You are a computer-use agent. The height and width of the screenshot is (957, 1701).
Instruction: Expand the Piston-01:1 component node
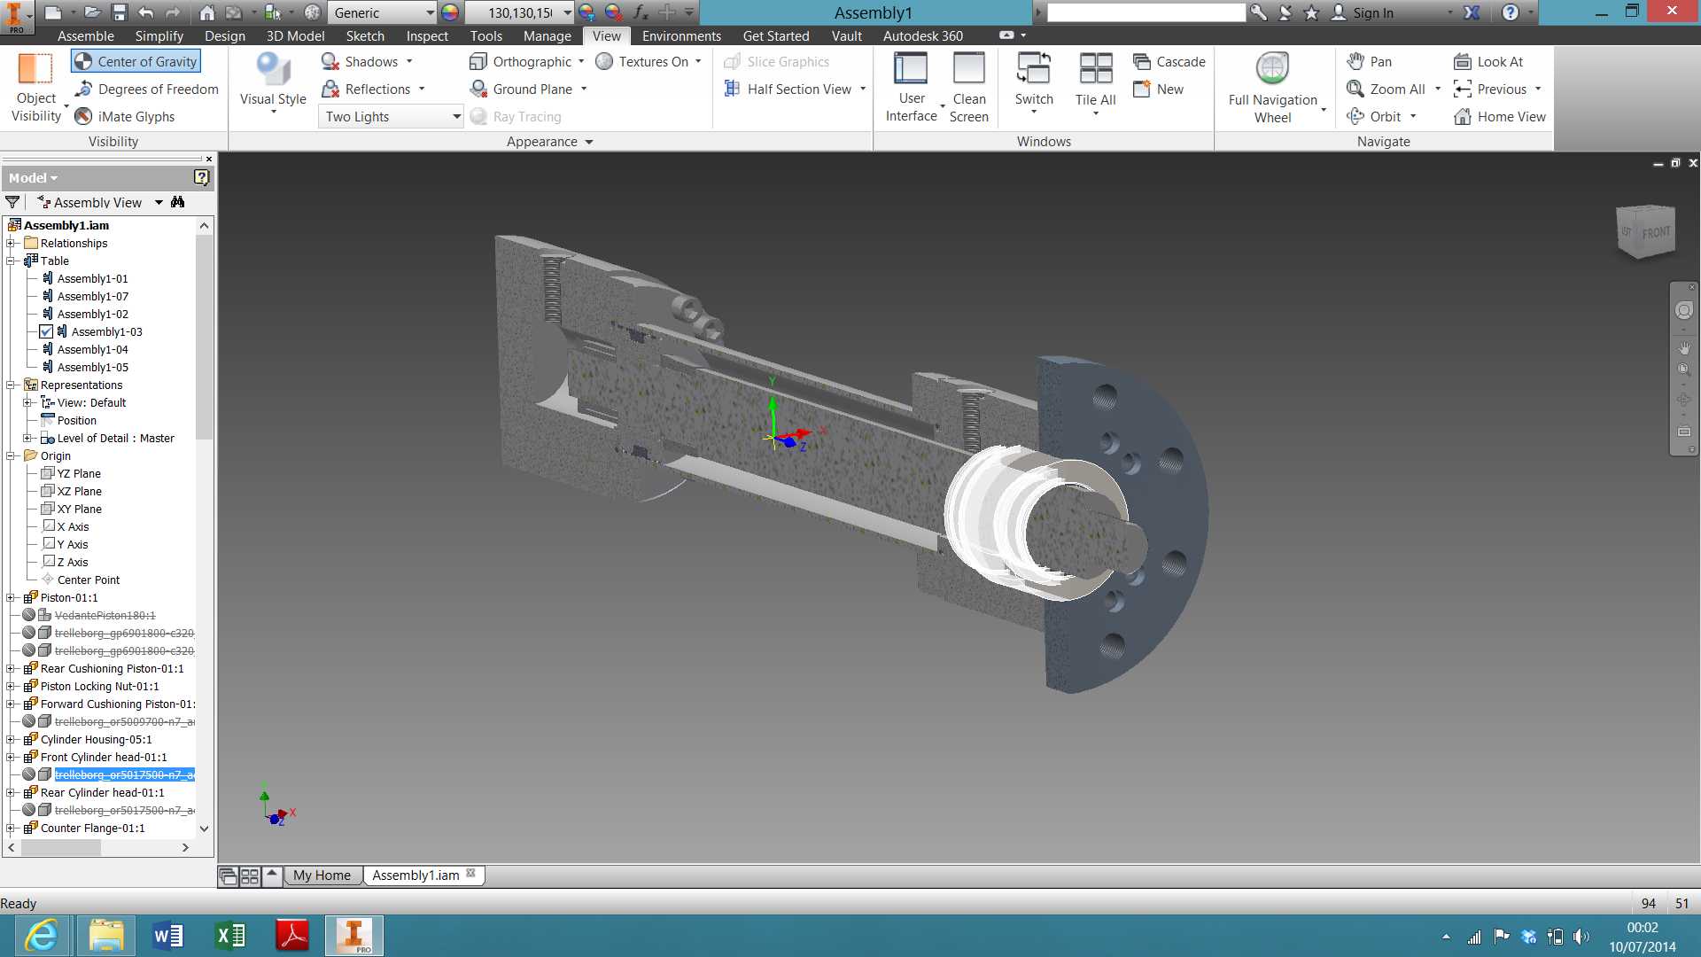[11, 597]
